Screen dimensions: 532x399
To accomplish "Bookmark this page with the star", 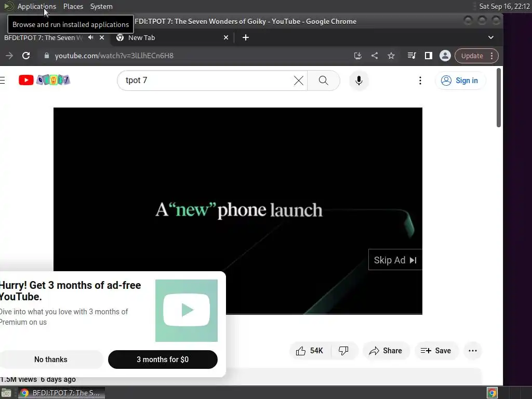I will coord(391,56).
